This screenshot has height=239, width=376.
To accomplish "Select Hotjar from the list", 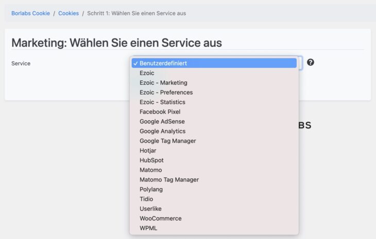I will click(214, 151).
